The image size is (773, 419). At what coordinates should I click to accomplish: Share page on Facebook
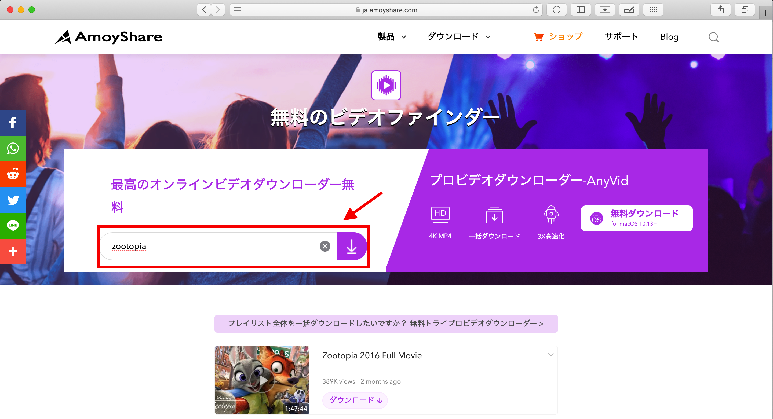[13, 123]
